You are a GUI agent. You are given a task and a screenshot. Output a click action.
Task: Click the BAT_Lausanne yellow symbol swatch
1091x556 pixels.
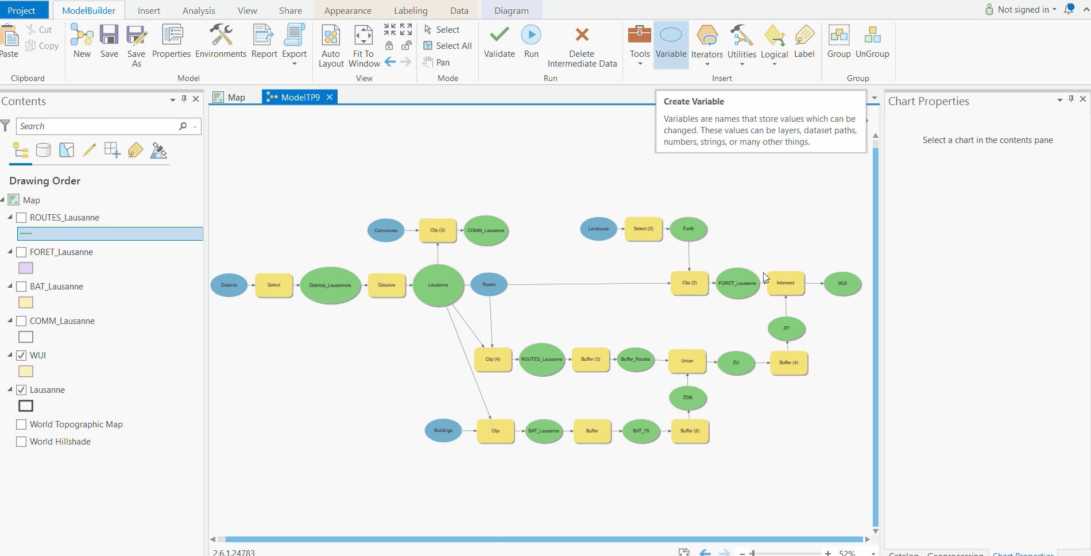point(26,303)
